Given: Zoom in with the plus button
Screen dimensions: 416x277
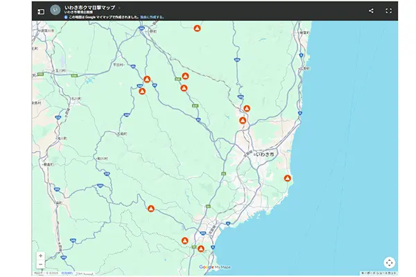Looking at the screenshot, I should point(40,256).
